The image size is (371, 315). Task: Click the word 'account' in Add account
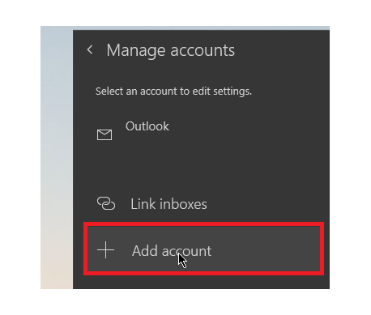point(186,252)
